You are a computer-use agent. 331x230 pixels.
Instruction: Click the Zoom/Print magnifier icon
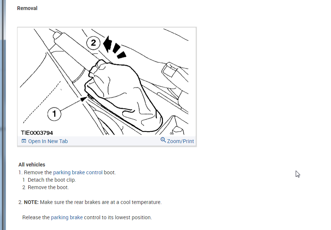[163, 140]
